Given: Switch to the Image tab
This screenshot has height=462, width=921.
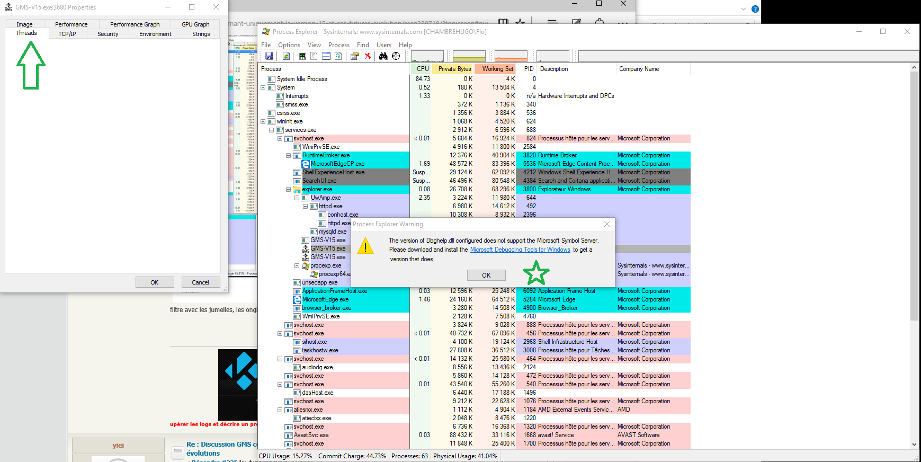Looking at the screenshot, I should [24, 24].
